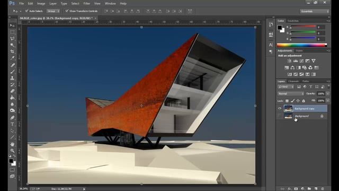
Task: Toggle Lock image pixels brush icon
Action: (292, 101)
